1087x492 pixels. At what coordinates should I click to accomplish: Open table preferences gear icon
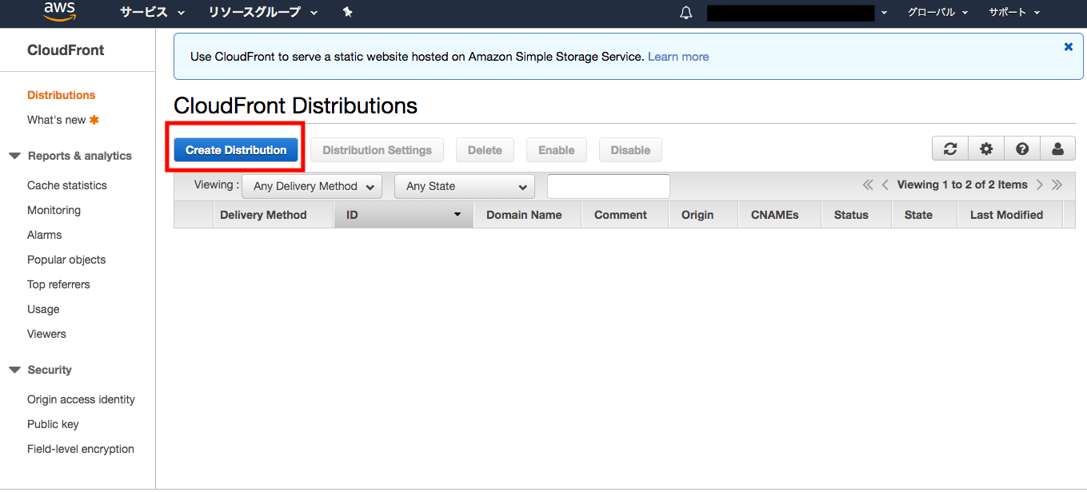(x=986, y=149)
